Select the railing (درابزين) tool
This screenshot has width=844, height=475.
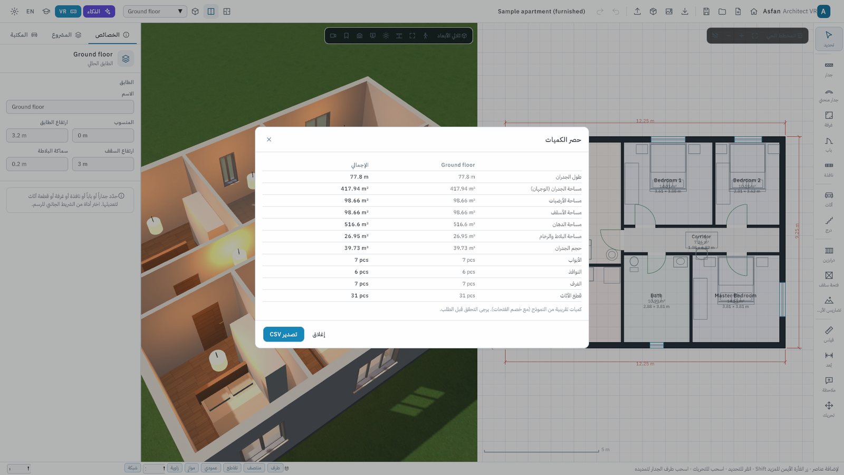coord(829,254)
